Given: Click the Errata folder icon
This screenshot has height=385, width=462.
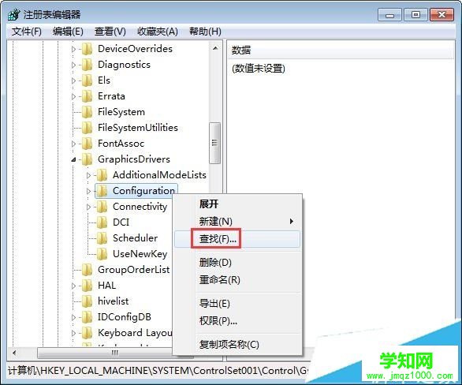Looking at the screenshot, I should (88, 96).
